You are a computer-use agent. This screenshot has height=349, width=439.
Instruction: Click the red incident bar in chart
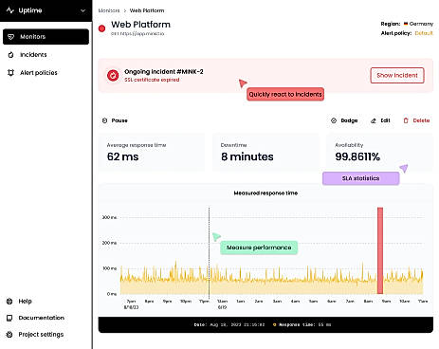pos(380,250)
